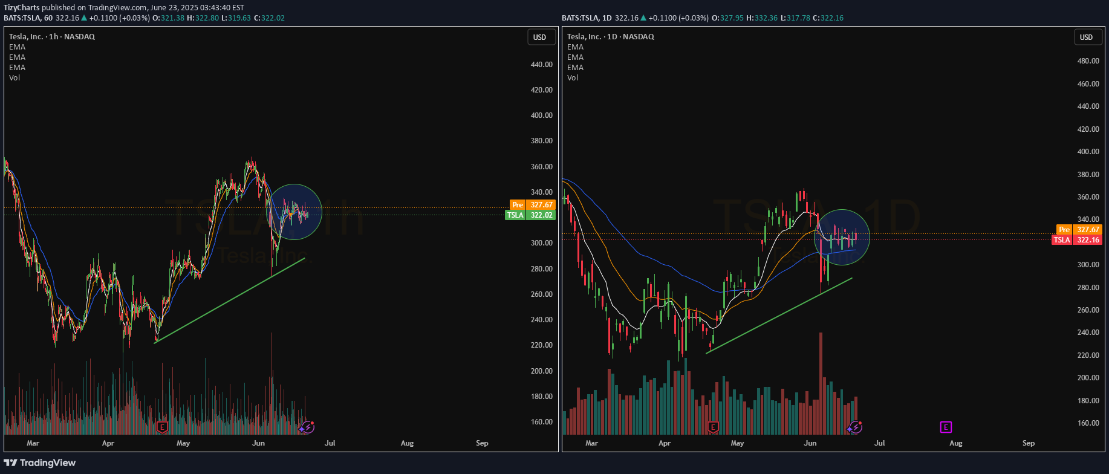1109x474 pixels.
Task: Click the TizyCharts author name
Action: [22, 7]
